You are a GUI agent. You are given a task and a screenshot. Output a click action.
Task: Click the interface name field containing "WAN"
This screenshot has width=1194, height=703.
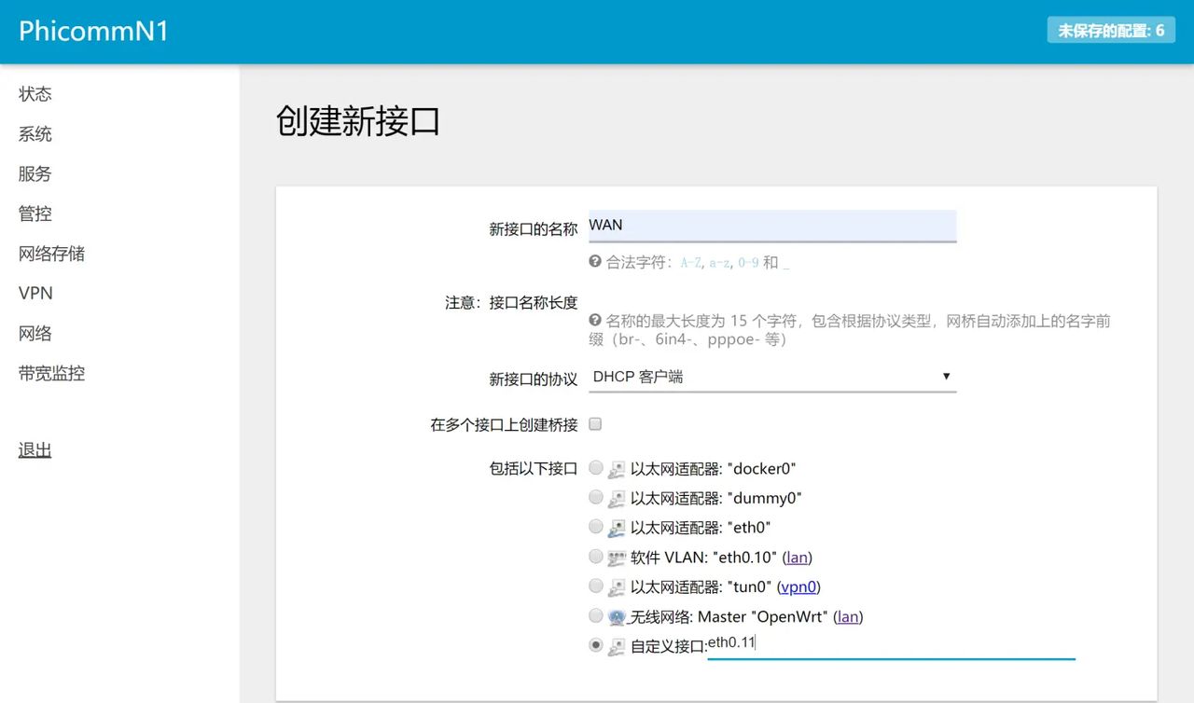(x=772, y=226)
